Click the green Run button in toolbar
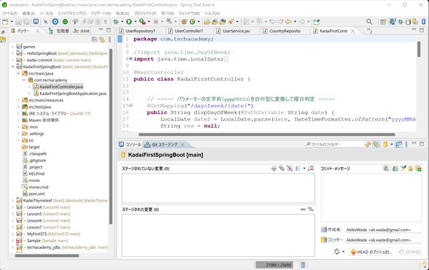 (x=129, y=21)
